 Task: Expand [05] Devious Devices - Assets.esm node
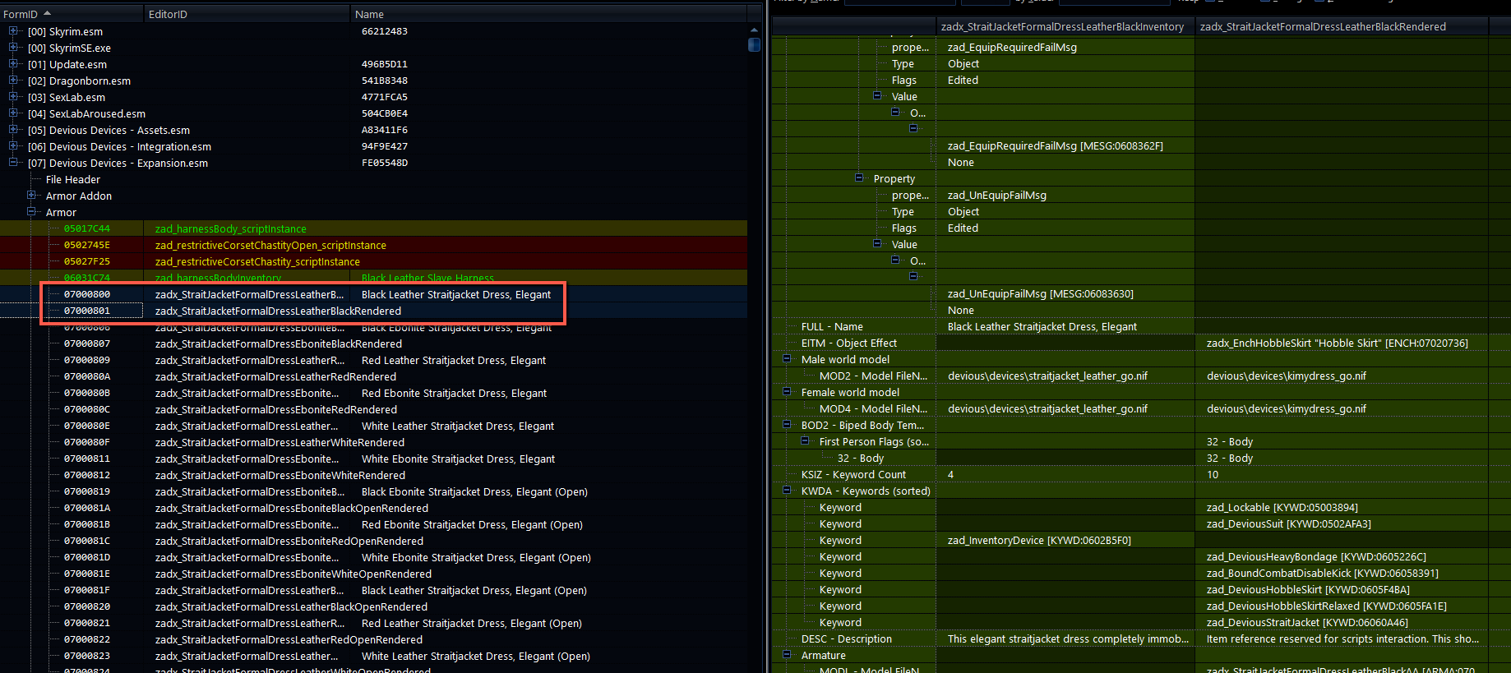[13, 130]
